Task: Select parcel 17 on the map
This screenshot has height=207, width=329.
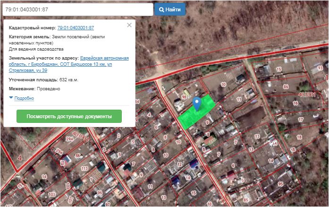Action: coord(300,120)
